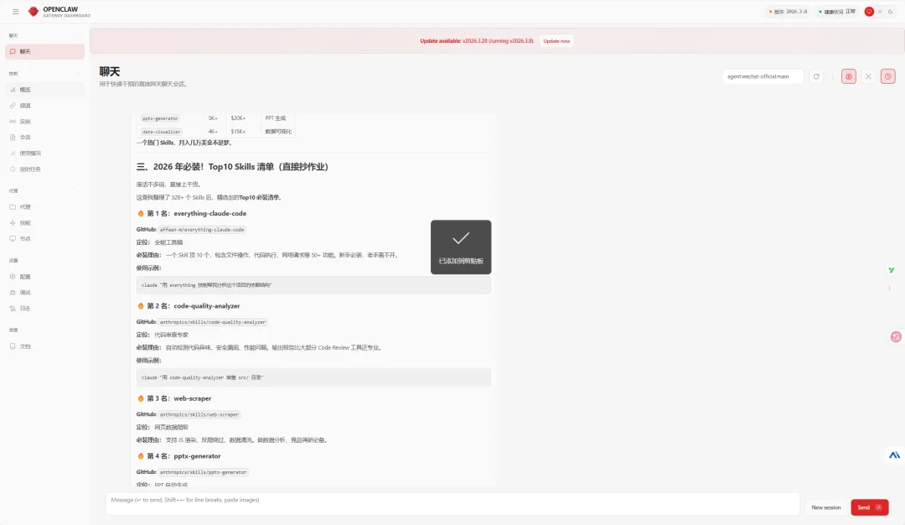Image resolution: width=905 pixels, height=525 pixels.
Task: Click the pink circular floating icon
Action: click(x=896, y=336)
